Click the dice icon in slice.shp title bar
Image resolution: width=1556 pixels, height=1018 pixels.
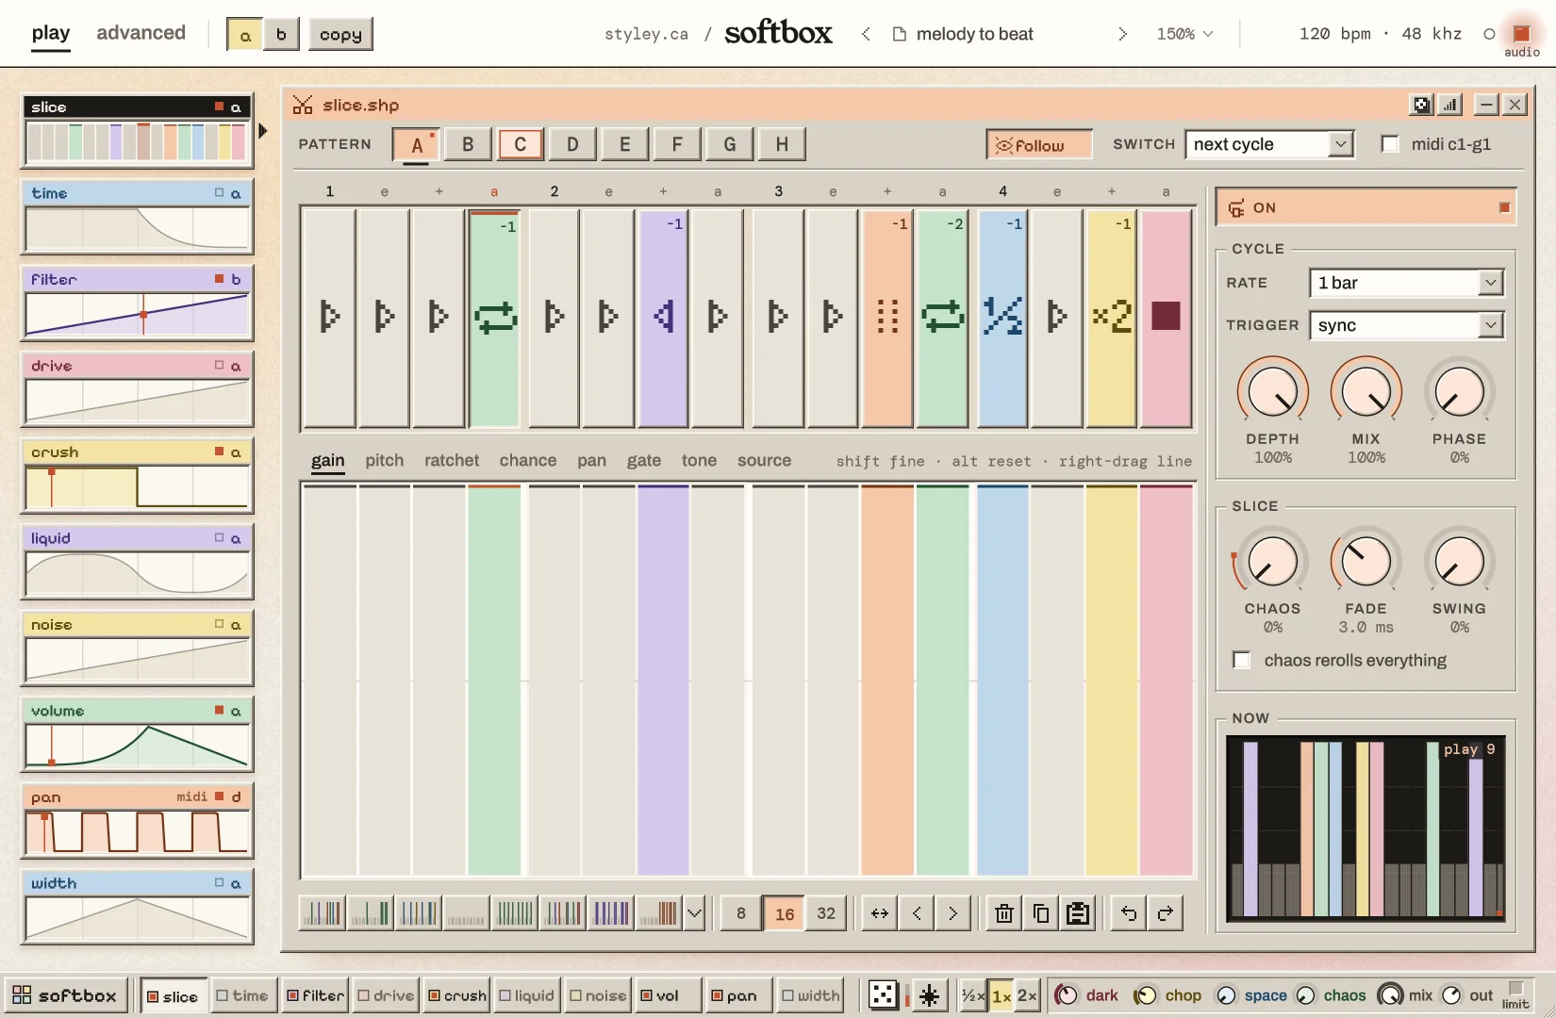pos(1421,105)
